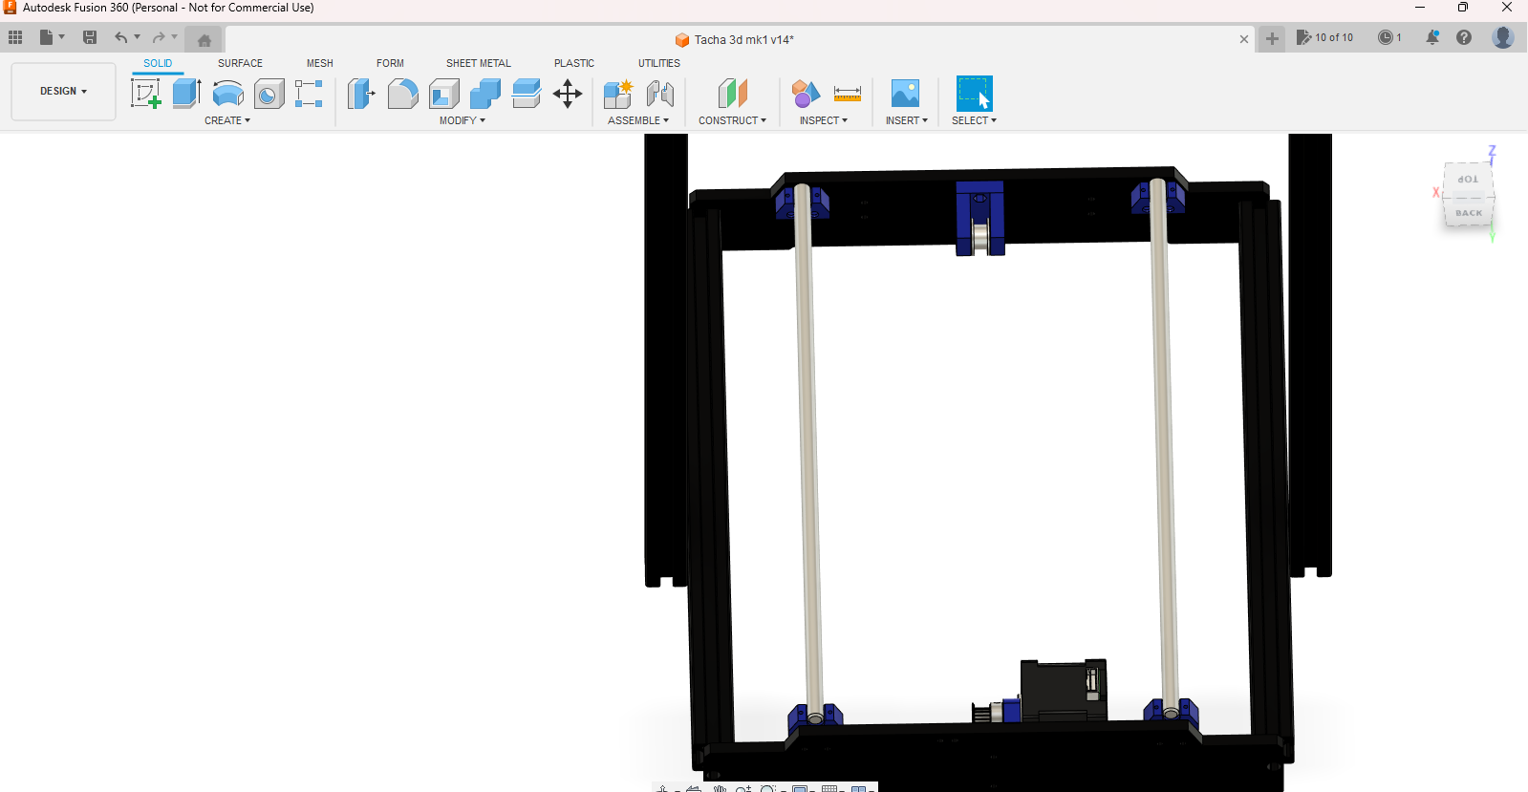
Task: Open the user profile avatar
Action: point(1503,37)
